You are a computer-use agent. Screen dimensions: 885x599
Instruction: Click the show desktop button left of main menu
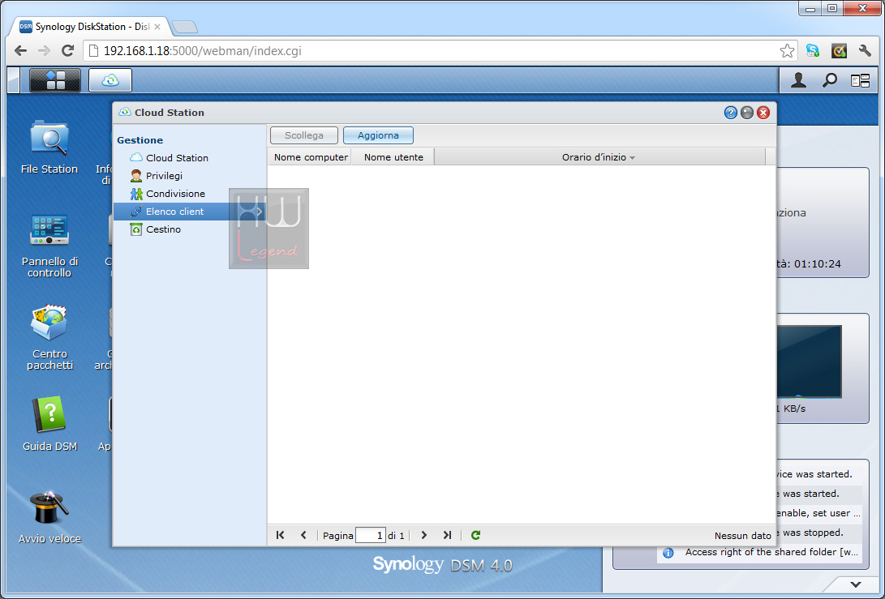point(14,80)
